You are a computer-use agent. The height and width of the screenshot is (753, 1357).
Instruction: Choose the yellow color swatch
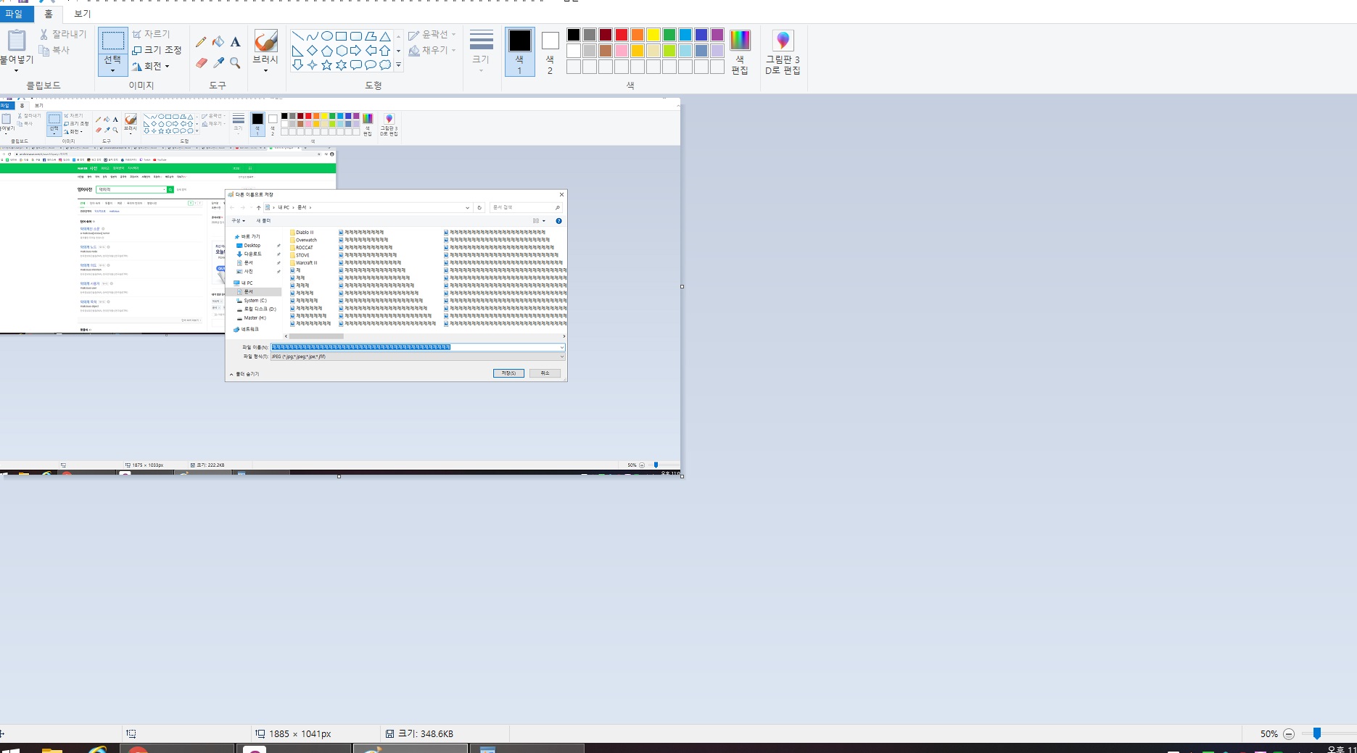click(x=653, y=35)
